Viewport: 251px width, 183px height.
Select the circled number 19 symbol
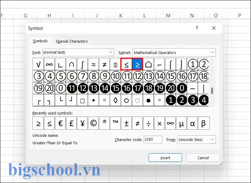(x=38, y=88)
